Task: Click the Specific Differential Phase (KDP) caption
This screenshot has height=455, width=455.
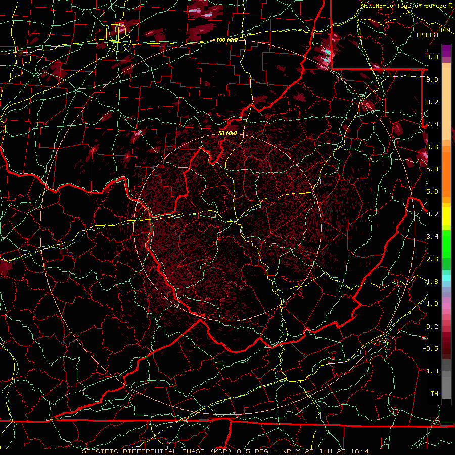Action: [157, 451]
